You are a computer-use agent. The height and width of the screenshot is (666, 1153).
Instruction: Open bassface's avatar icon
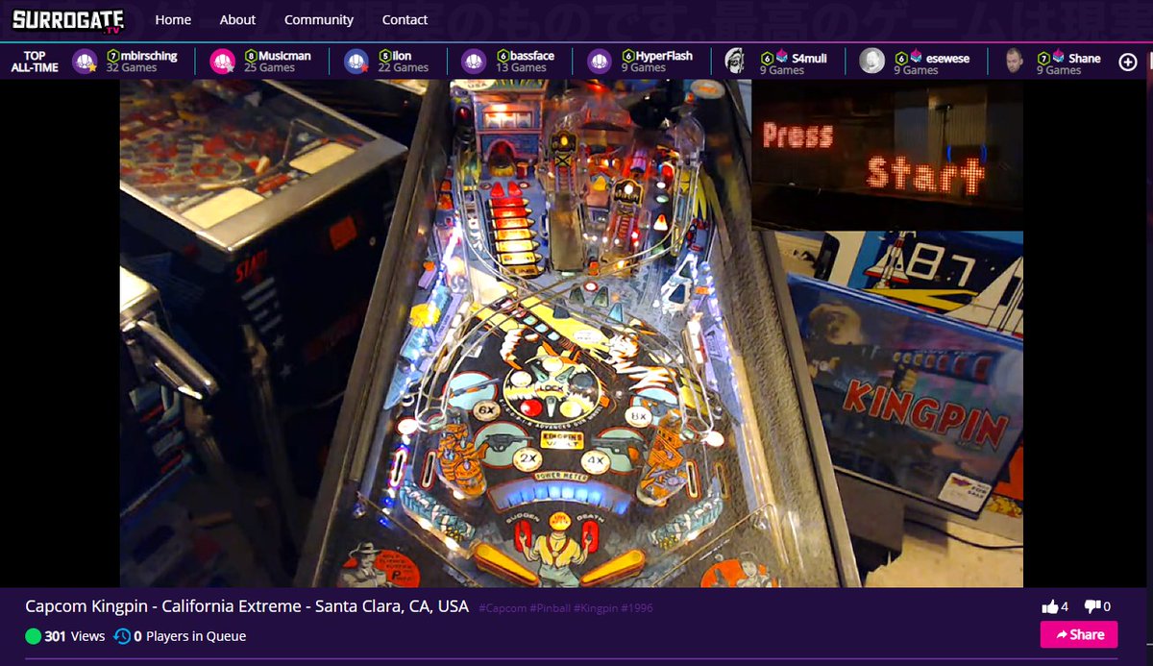[x=474, y=62]
